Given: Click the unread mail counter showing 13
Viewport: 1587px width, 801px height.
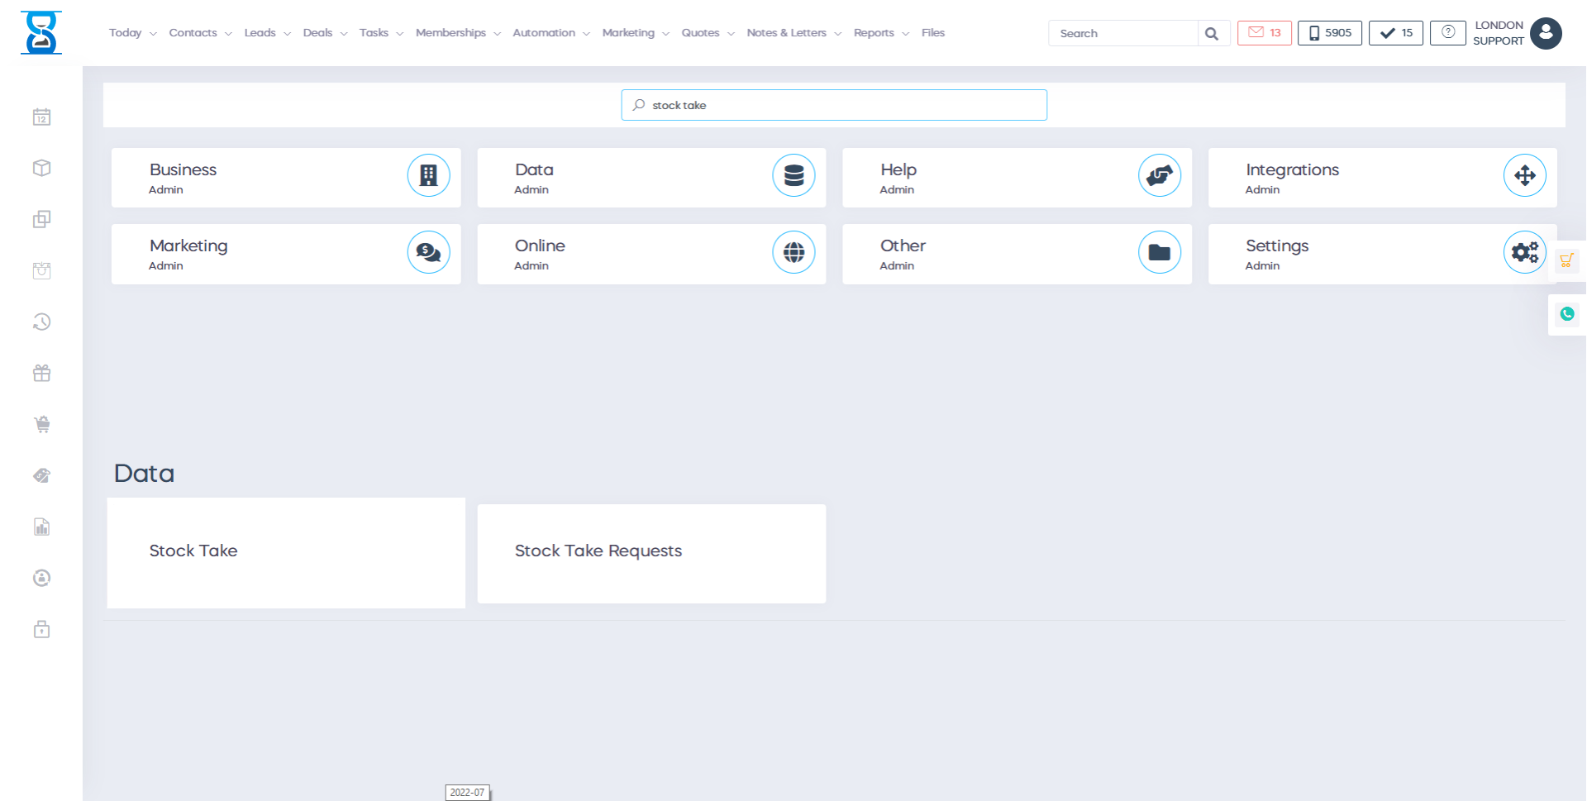Looking at the screenshot, I should click(1264, 33).
